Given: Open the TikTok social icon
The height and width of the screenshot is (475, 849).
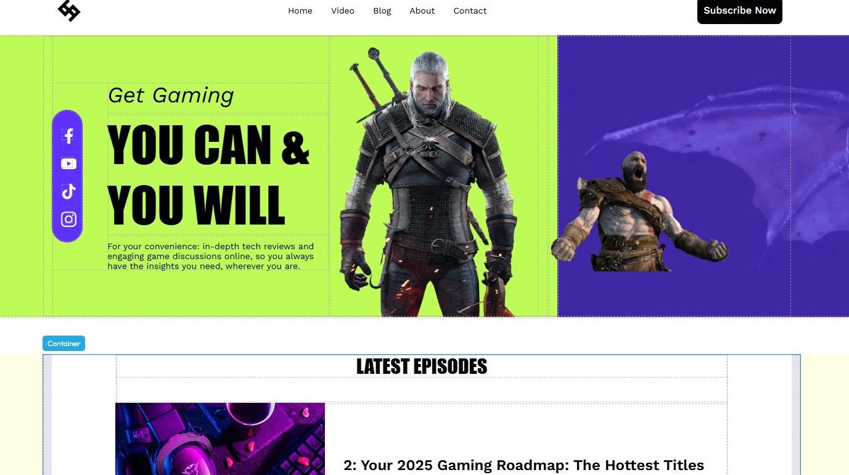Looking at the screenshot, I should tap(68, 191).
